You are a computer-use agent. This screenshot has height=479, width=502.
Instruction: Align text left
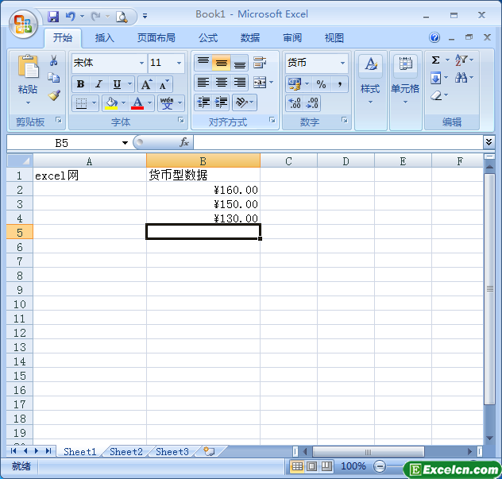click(203, 83)
